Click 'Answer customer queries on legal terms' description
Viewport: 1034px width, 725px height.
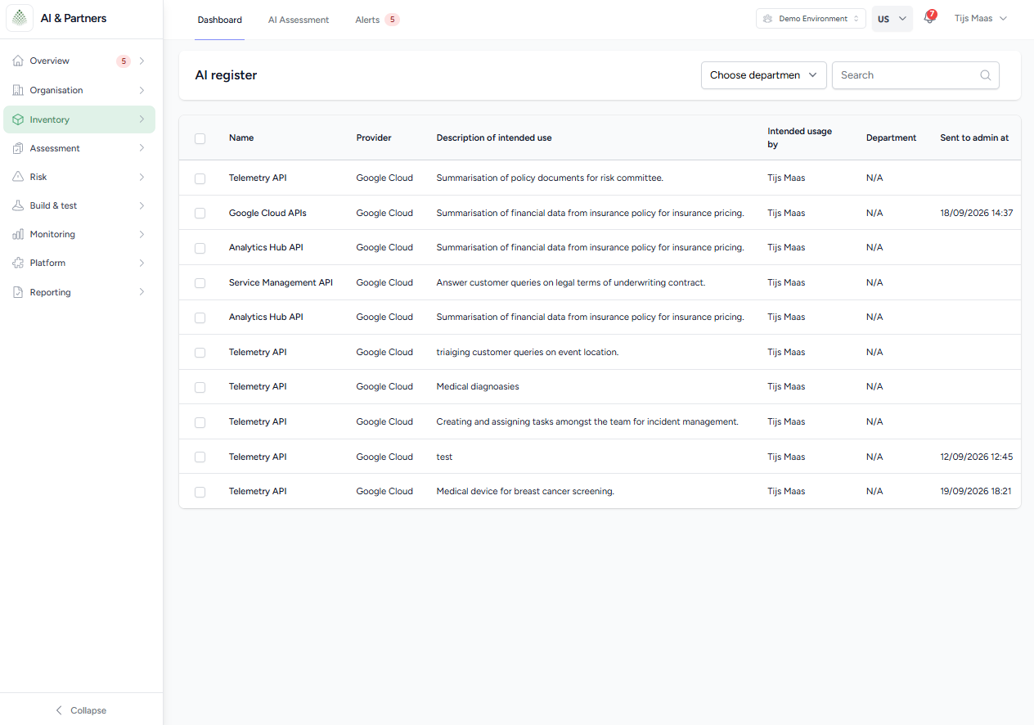(x=571, y=282)
